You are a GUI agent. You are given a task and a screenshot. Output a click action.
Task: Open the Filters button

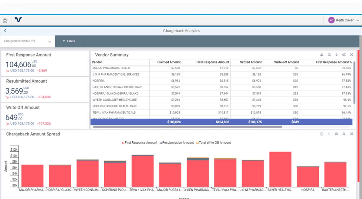click(69, 41)
